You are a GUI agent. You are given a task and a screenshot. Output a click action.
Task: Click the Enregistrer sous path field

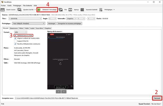[83, 98]
